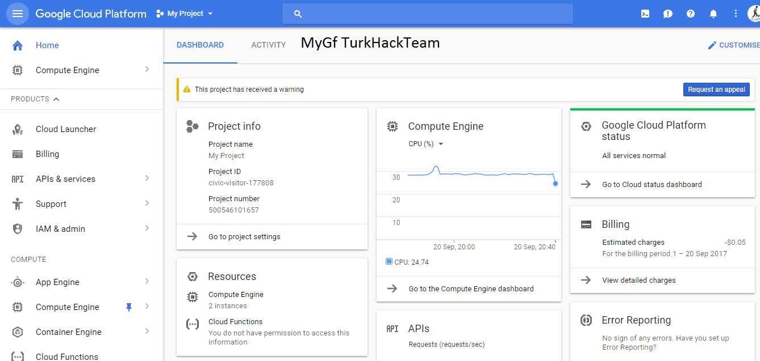Click Request an appeal button
The width and height of the screenshot is (760, 361).
pos(716,89)
